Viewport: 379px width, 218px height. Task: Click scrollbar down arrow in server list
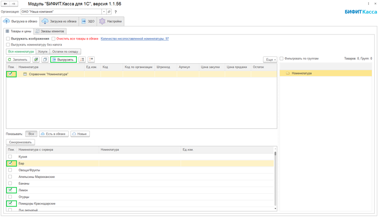click(275, 209)
